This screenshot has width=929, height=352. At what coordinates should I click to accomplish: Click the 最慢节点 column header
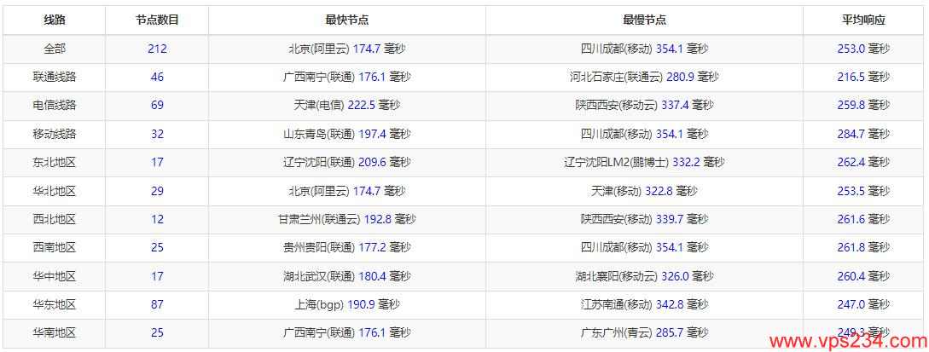(x=645, y=20)
